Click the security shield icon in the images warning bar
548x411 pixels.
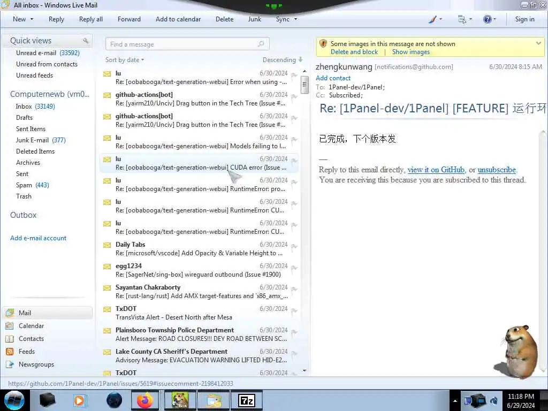[323, 44]
